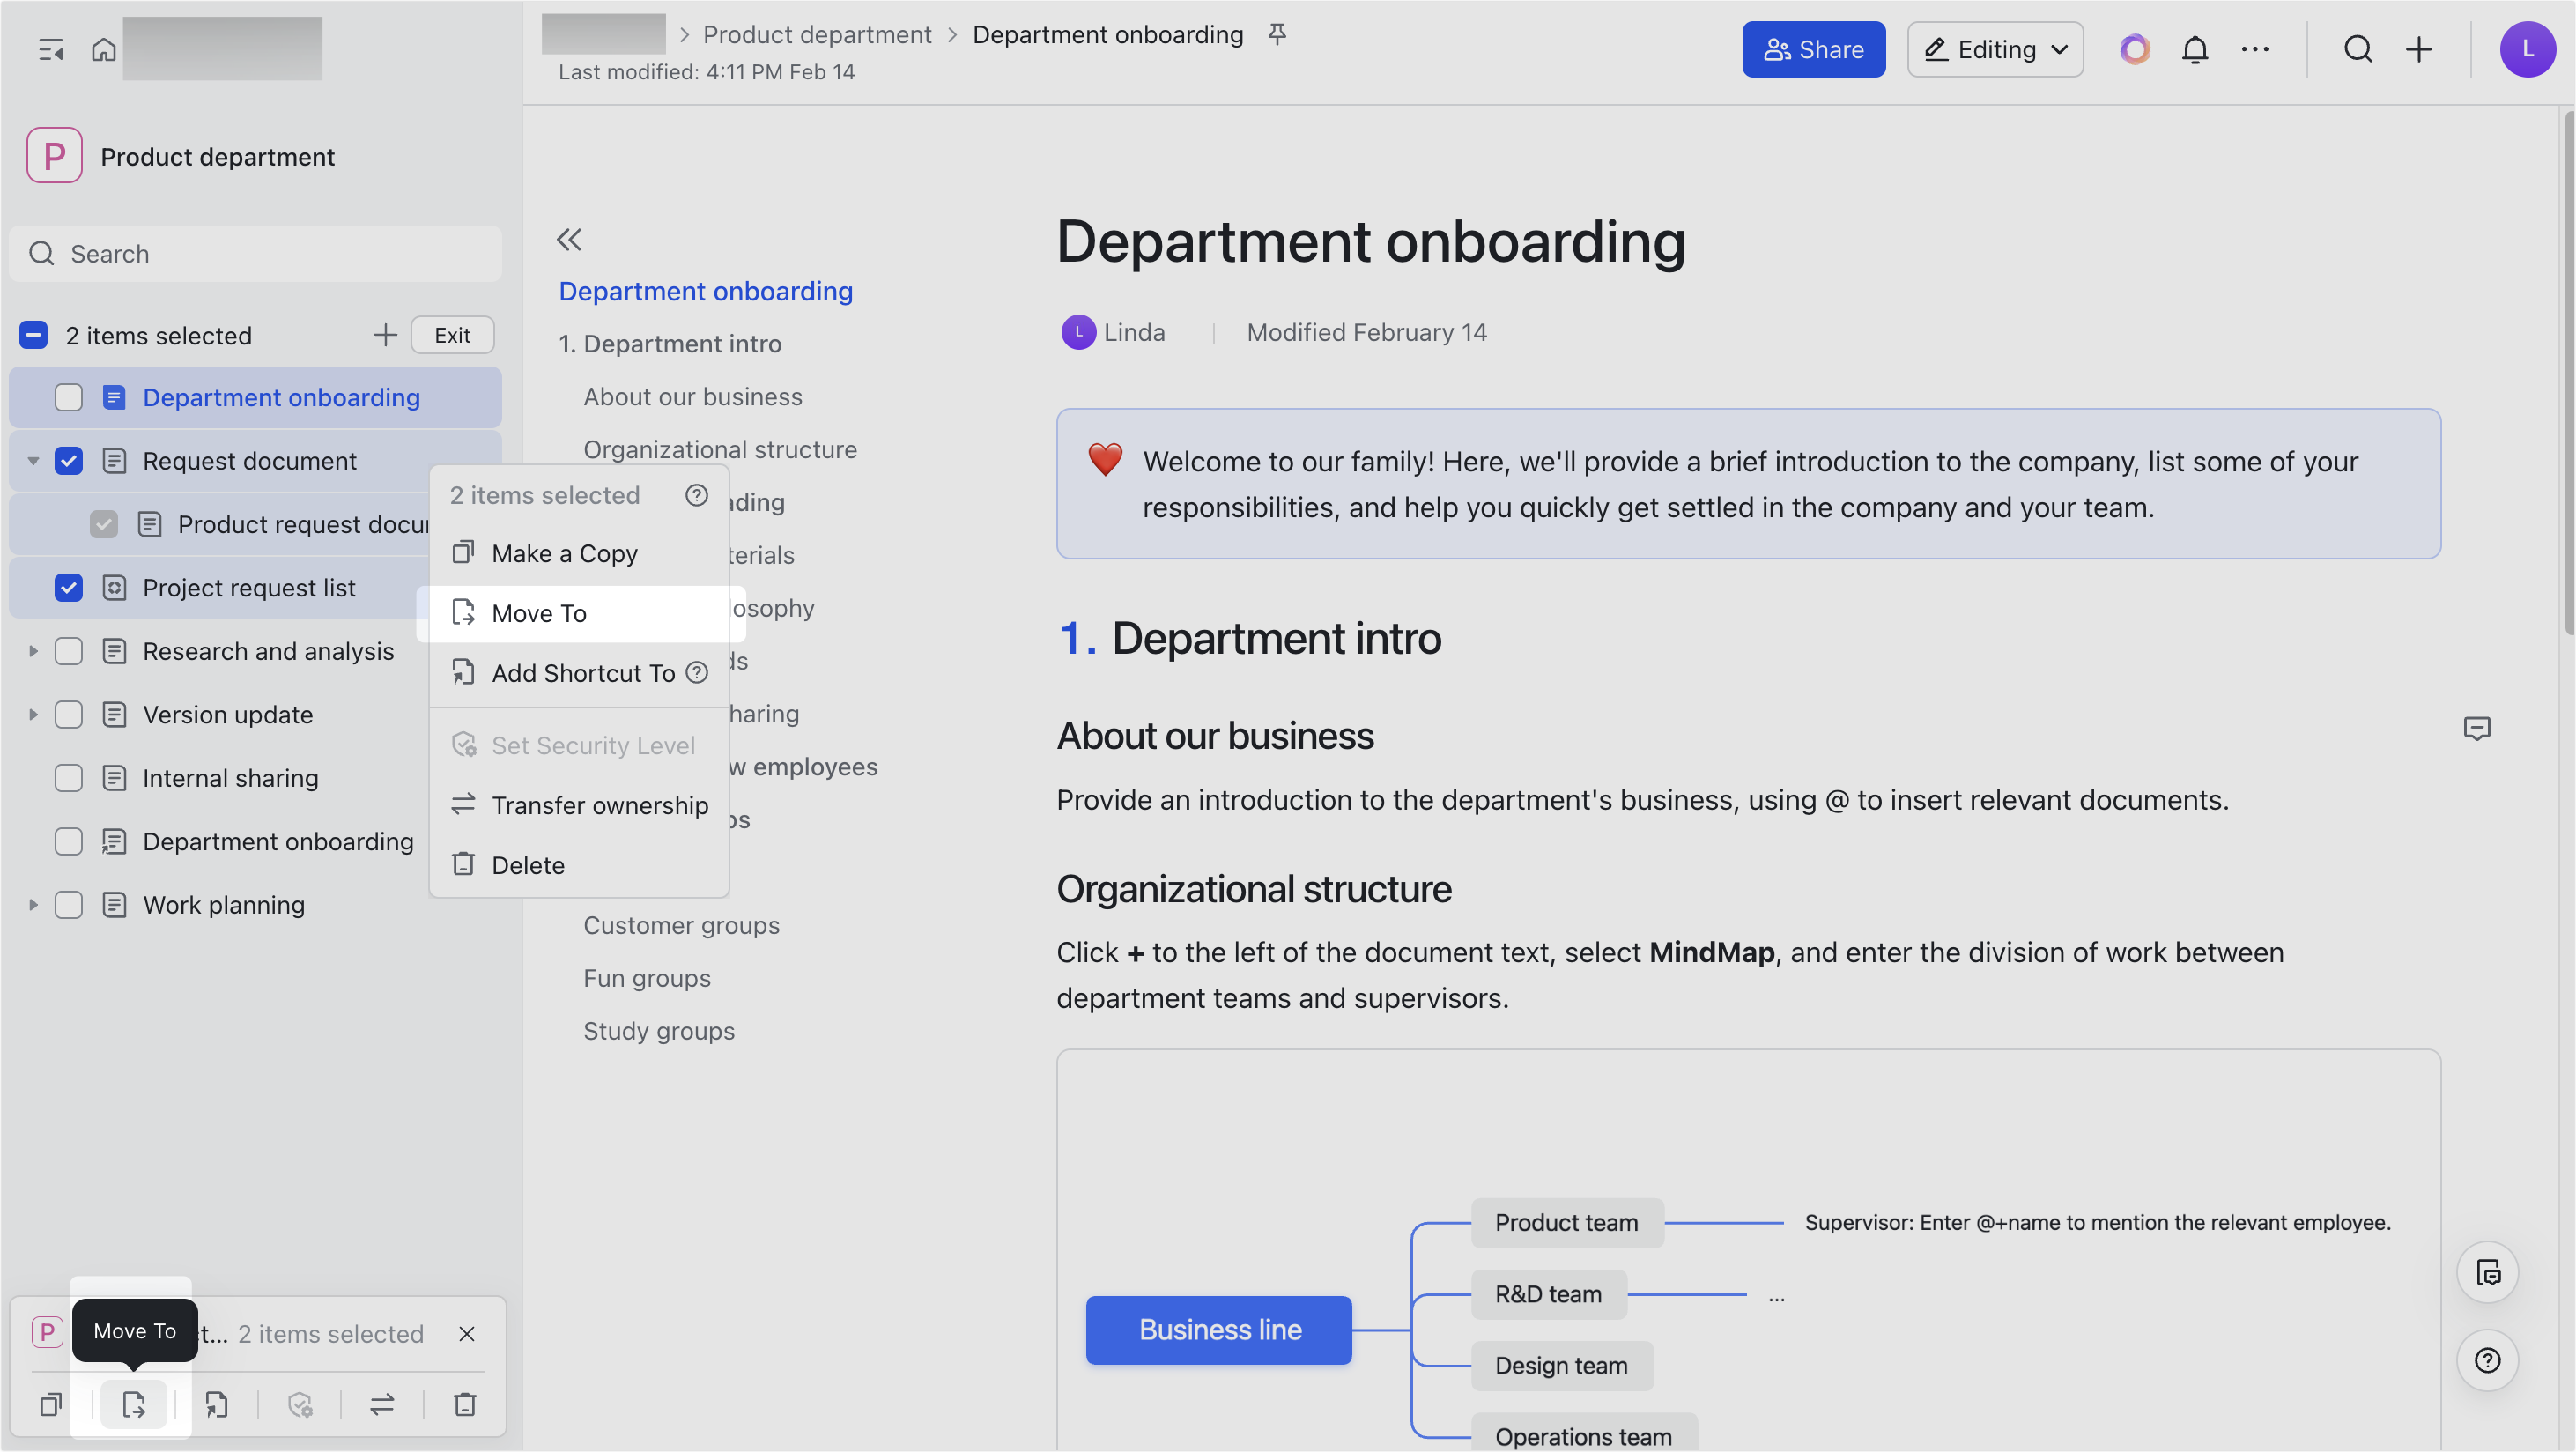Expand the Research and analysis node
Image resolution: width=2576 pixels, height=1452 pixels.
33,651
